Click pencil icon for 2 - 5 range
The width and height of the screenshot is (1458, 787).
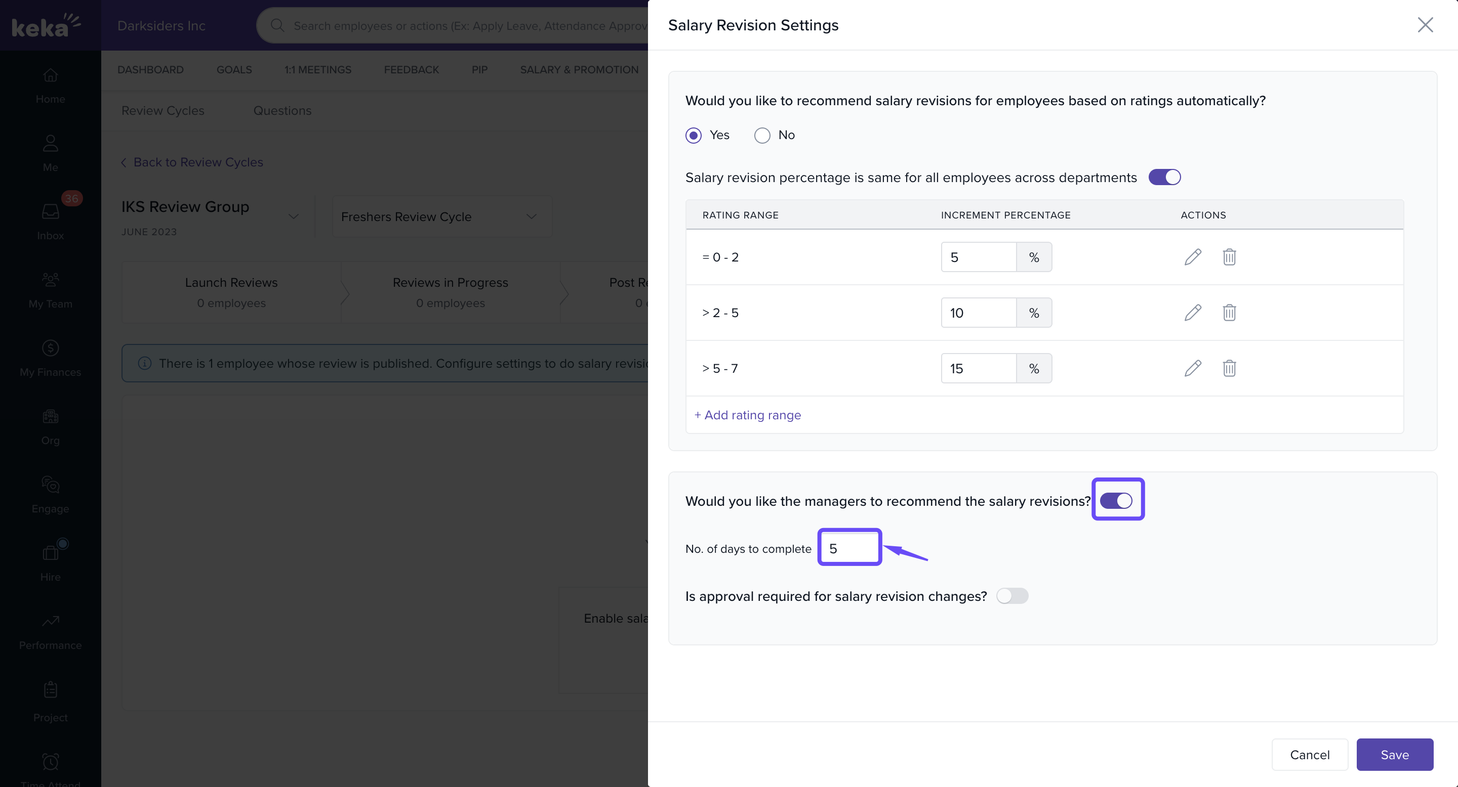click(1193, 312)
